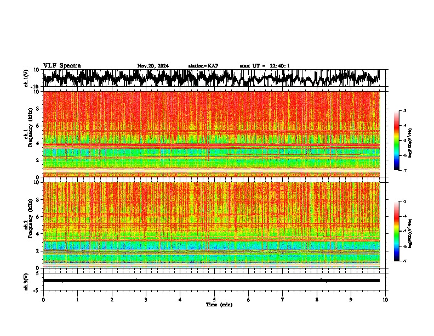This screenshot has height=336, width=434.
Task: Select the "start UT = 22:40: 1" text
Action: (265, 66)
